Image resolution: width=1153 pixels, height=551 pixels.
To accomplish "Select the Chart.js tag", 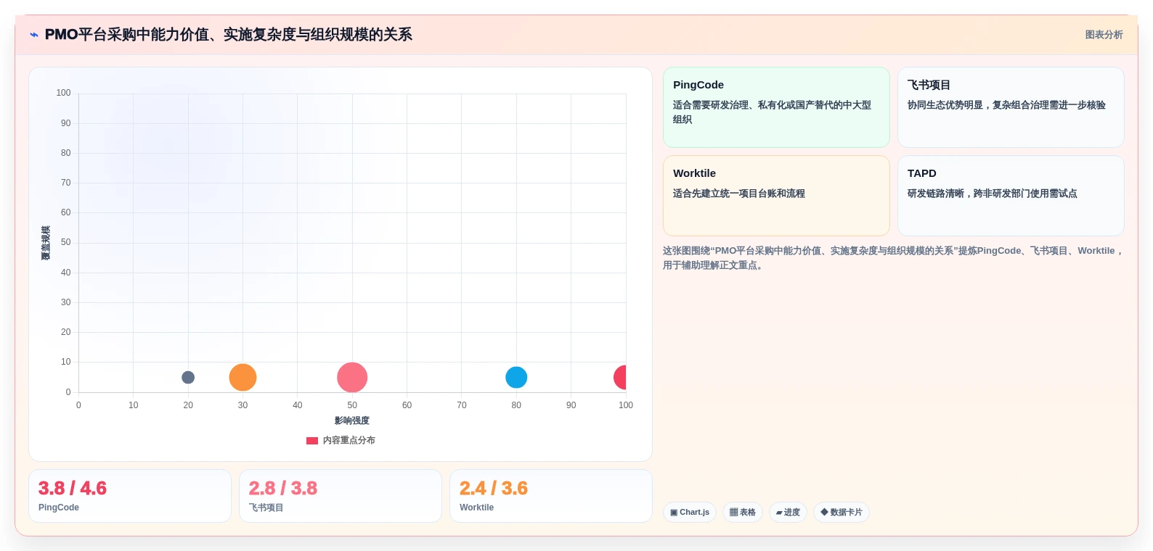I will [690, 512].
